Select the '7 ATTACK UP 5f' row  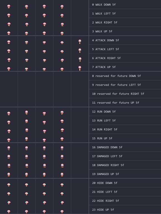coord(125,67)
